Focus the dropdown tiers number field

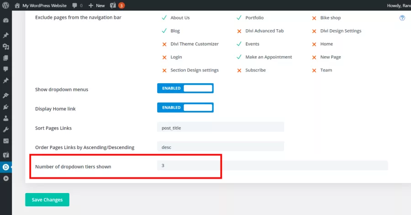pyautogui.click(x=272, y=166)
